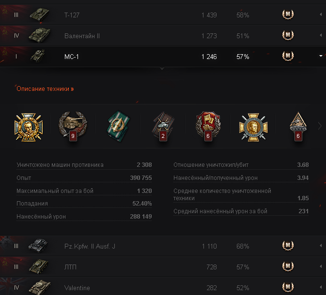Expand the T-127 row details arrow
Image resolution: width=326 pixels, height=295 pixels.
pos(321,15)
